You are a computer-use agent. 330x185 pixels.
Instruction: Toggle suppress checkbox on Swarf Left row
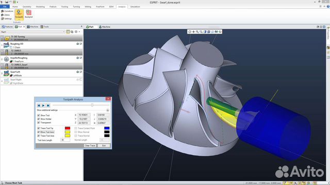click(x=80, y=72)
